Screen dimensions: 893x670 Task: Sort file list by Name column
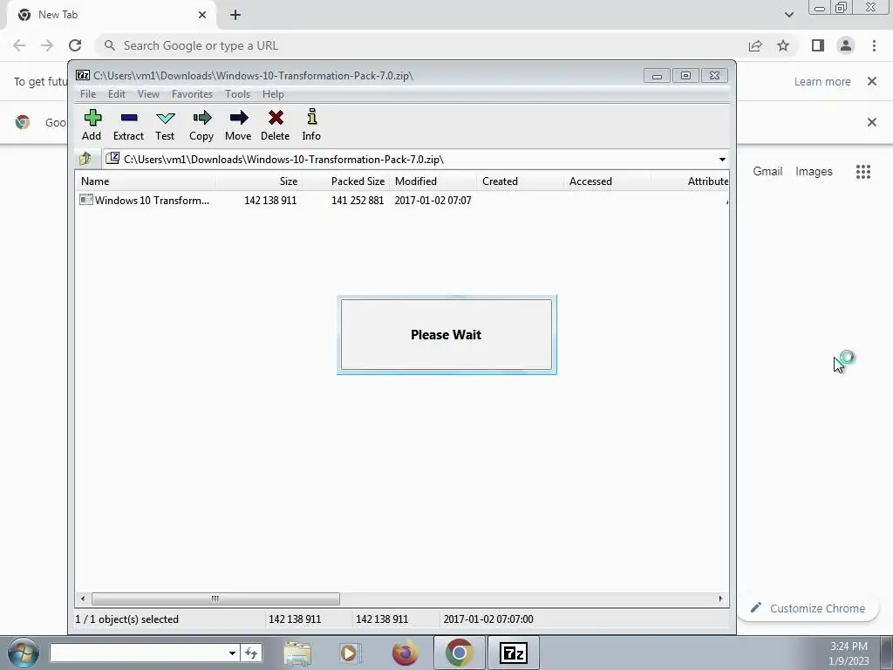click(x=146, y=181)
